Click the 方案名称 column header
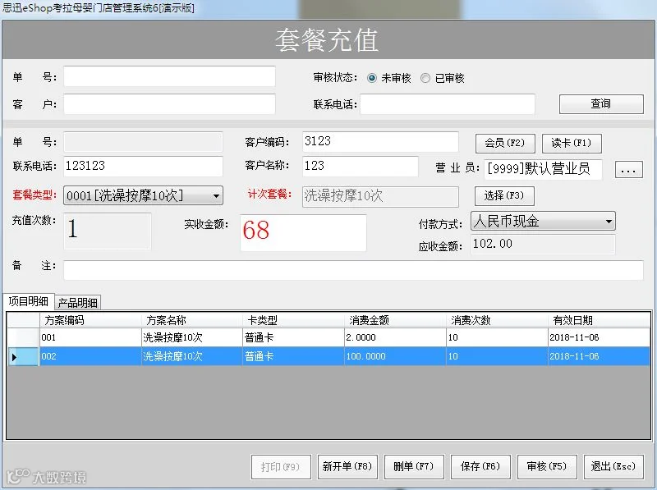Screen dimensions: 657x490 point(192,320)
